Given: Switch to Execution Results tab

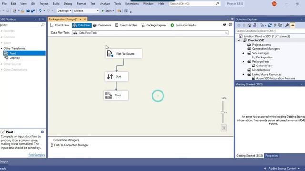Looking at the screenshot, I should [183, 25].
